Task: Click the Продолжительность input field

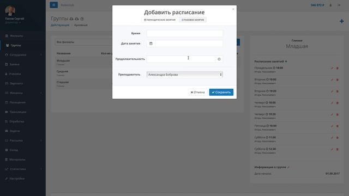Action: [181, 59]
